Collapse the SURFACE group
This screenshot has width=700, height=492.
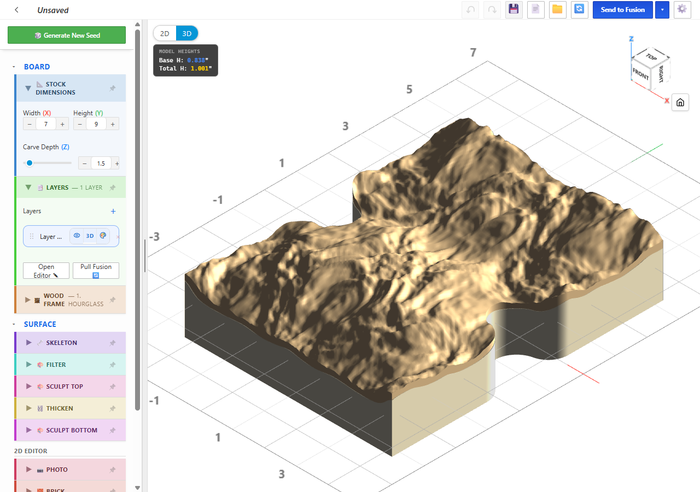coord(14,324)
